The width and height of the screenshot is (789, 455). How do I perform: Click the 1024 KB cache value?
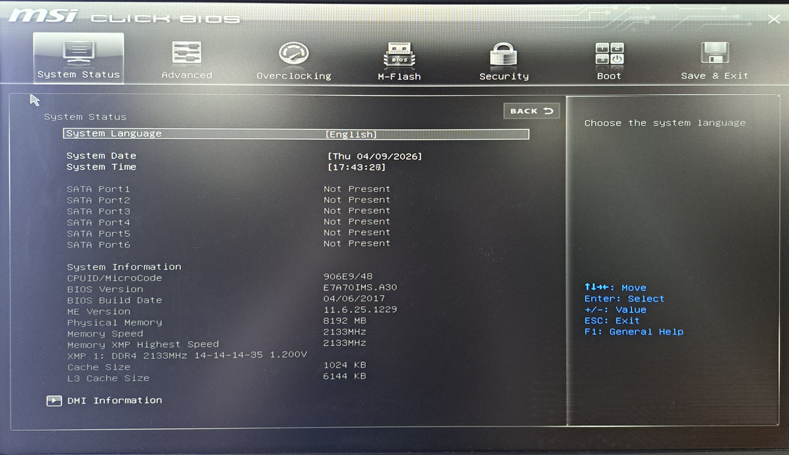click(x=345, y=365)
